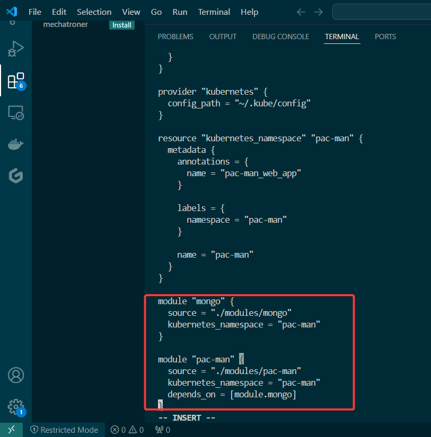Open the Manage gear icon

click(x=15, y=407)
